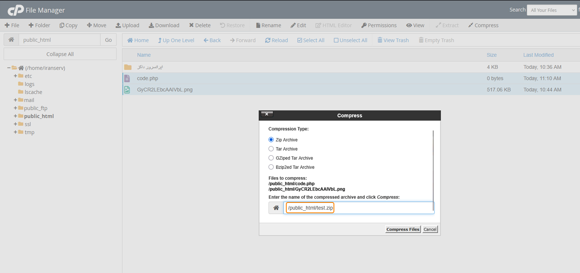Select the Tar Archive radio option
Image resolution: width=580 pixels, height=273 pixels.
point(271,149)
